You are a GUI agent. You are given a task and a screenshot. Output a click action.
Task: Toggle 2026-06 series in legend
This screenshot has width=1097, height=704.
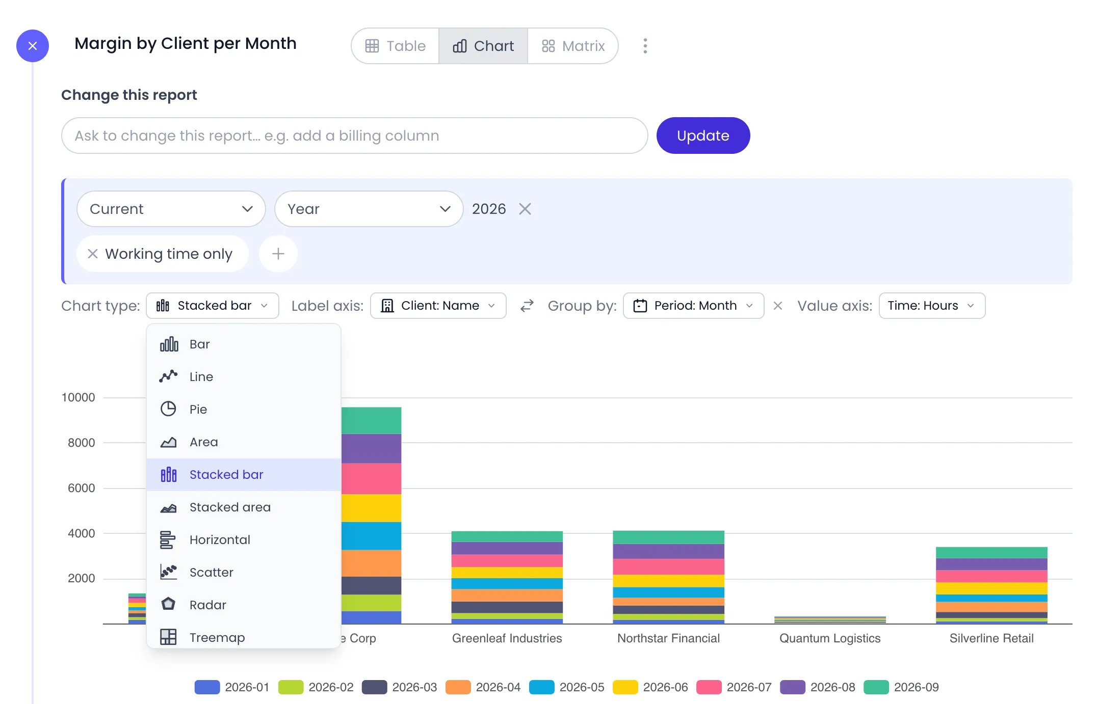coord(650,687)
